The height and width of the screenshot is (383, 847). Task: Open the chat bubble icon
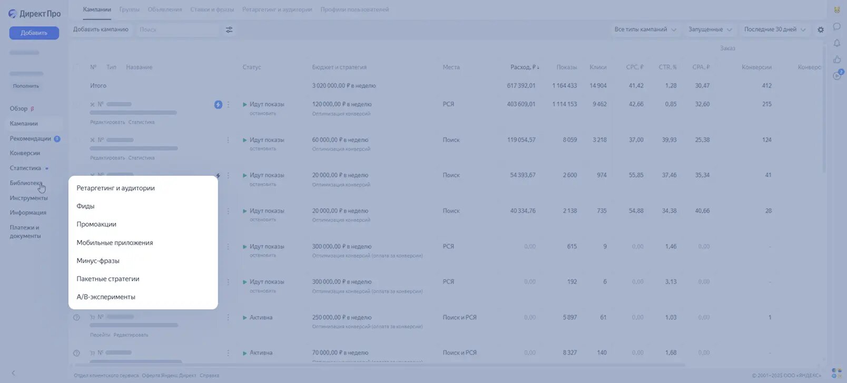[837, 26]
